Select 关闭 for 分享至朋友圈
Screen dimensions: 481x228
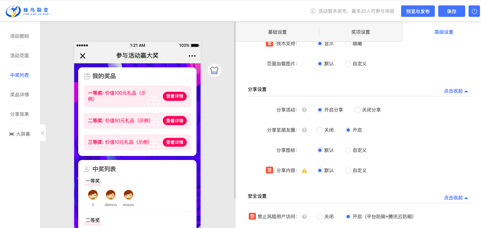point(320,130)
